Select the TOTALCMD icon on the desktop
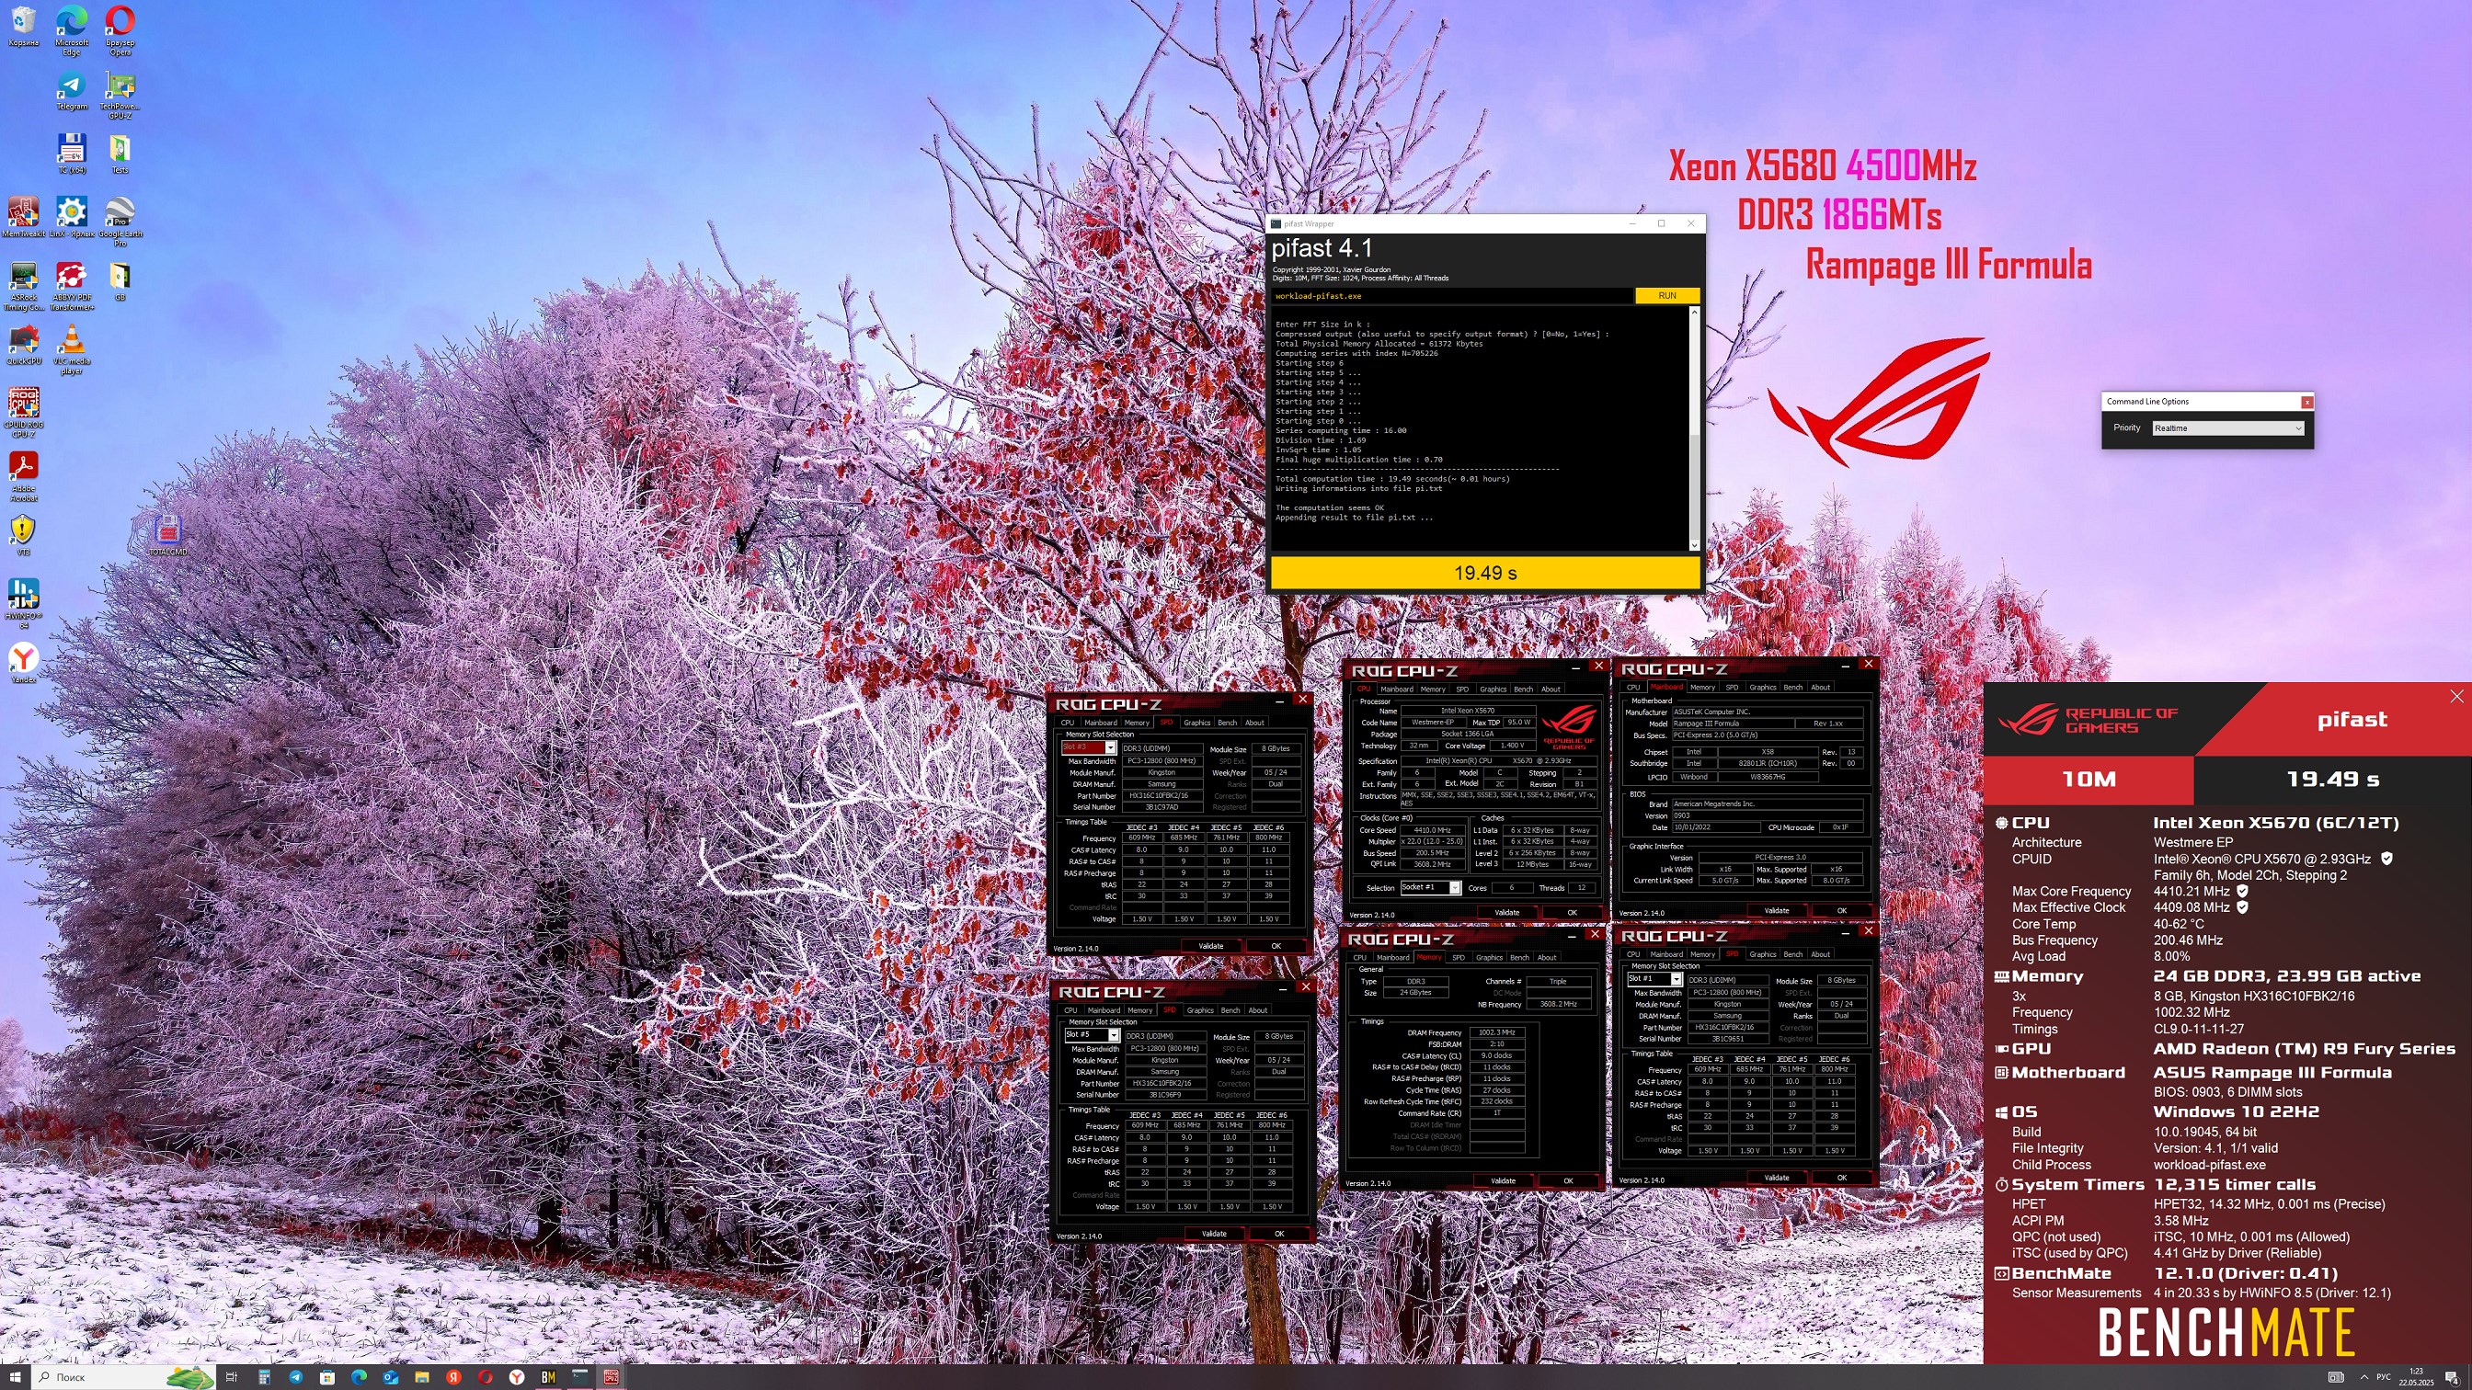This screenshot has height=1390, width=2472. [x=168, y=534]
